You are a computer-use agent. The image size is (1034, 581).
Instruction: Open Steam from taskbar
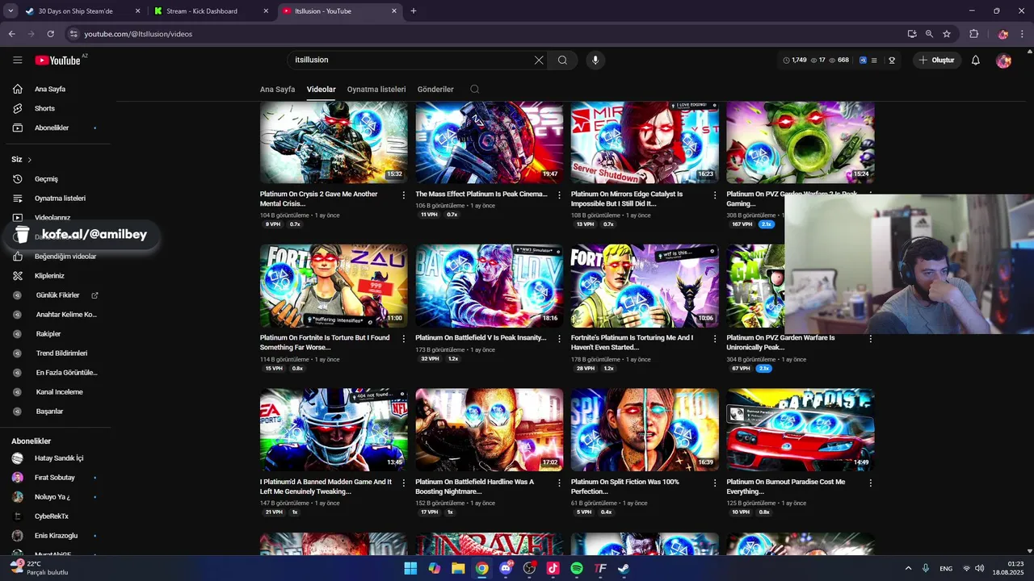coord(624,568)
